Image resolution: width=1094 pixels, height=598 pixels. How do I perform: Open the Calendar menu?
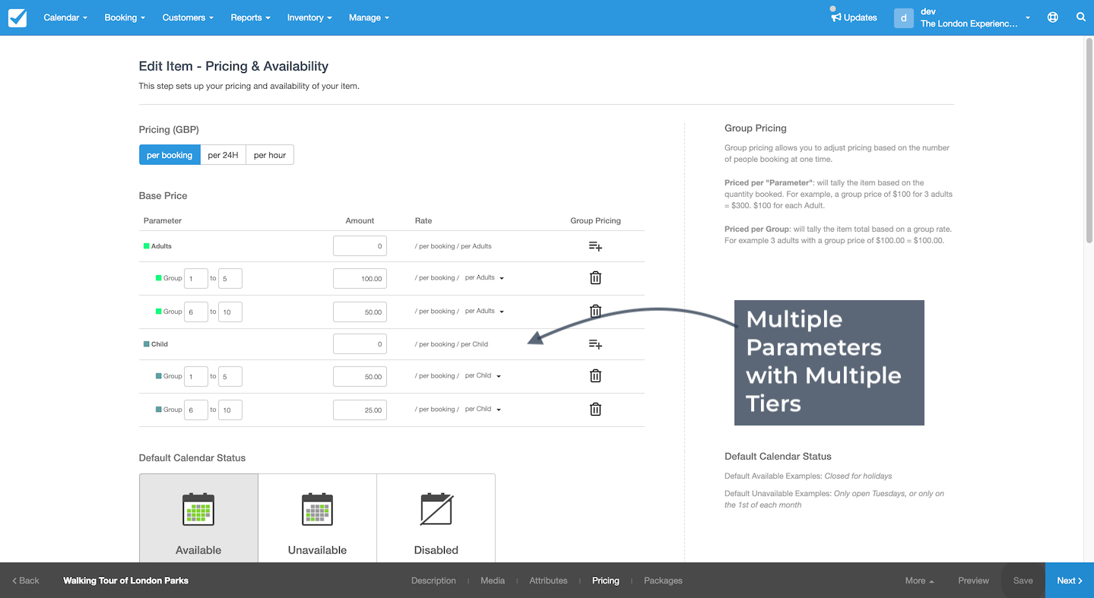pyautogui.click(x=65, y=17)
